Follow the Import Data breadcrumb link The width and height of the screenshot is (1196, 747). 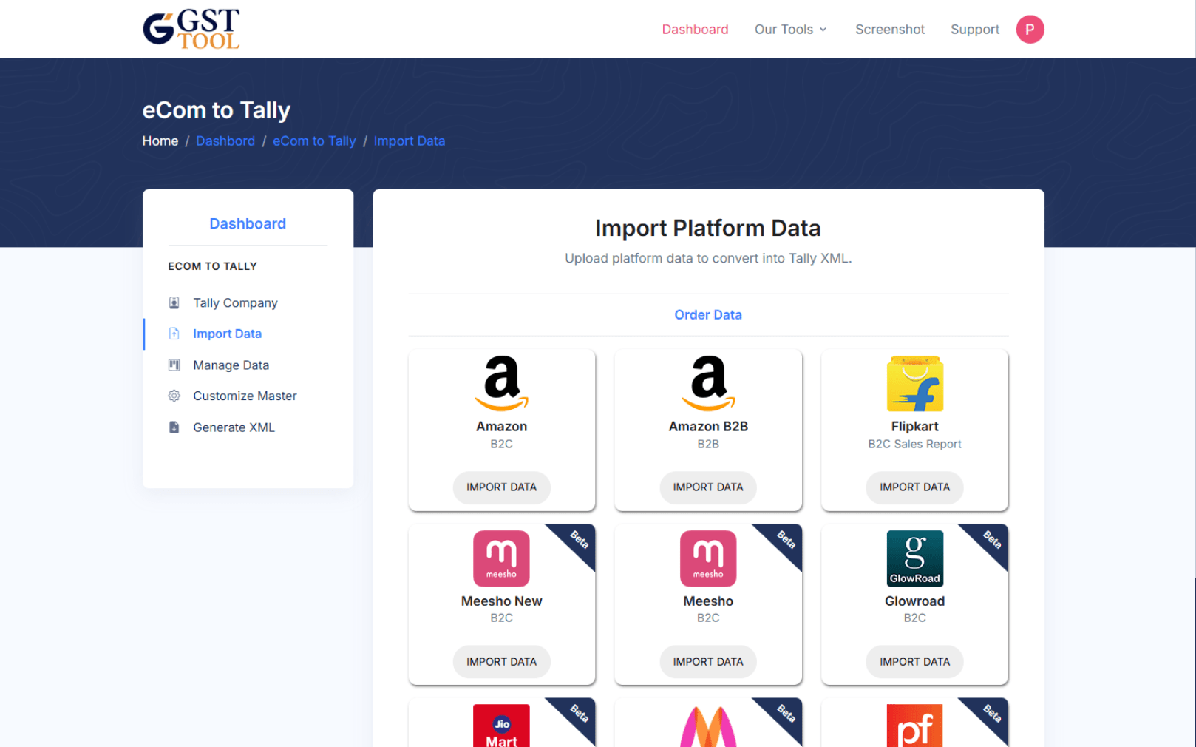[x=410, y=141]
